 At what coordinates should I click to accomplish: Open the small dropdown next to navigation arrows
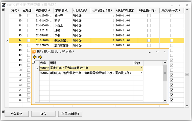45,57
